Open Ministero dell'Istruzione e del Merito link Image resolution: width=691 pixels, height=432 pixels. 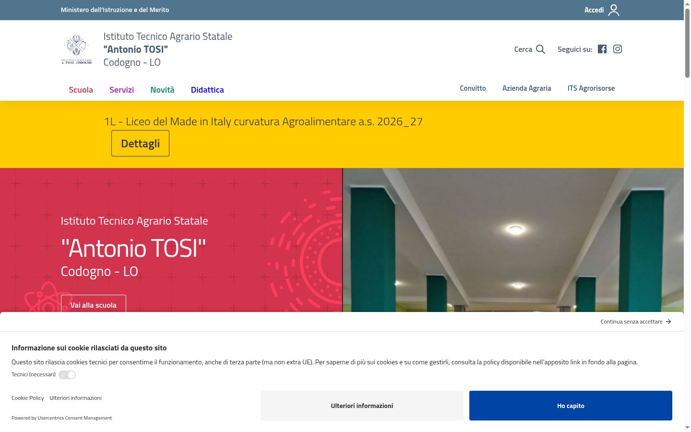(115, 10)
